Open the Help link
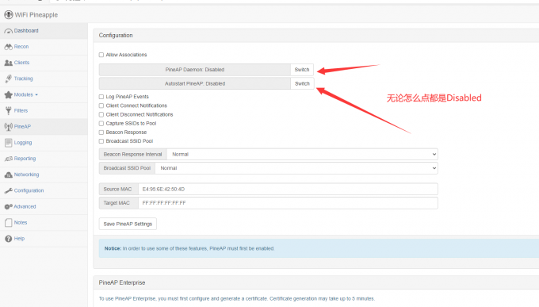The width and height of the screenshot is (539, 307). [19, 238]
